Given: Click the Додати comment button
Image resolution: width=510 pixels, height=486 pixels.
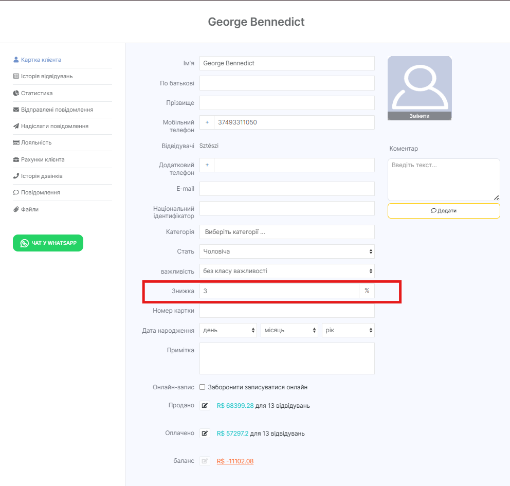Looking at the screenshot, I should point(444,211).
